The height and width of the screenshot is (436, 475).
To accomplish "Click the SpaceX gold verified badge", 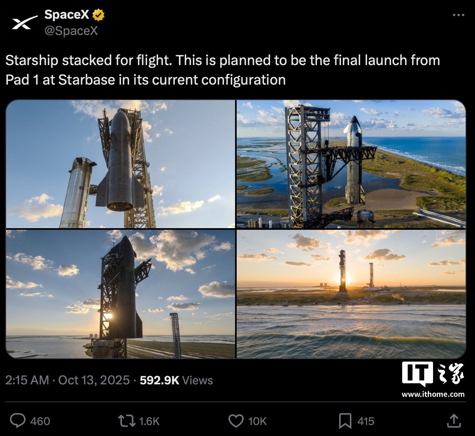I will 99,14.
